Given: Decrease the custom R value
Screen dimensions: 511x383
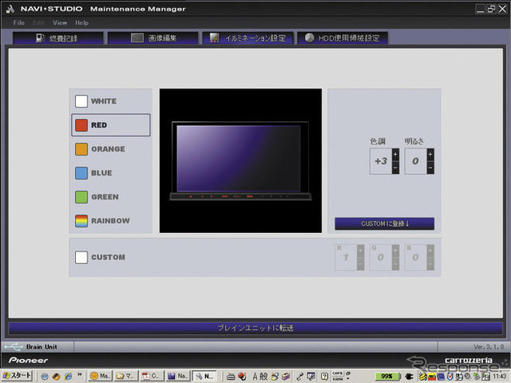Looking at the screenshot, I should coord(360,264).
